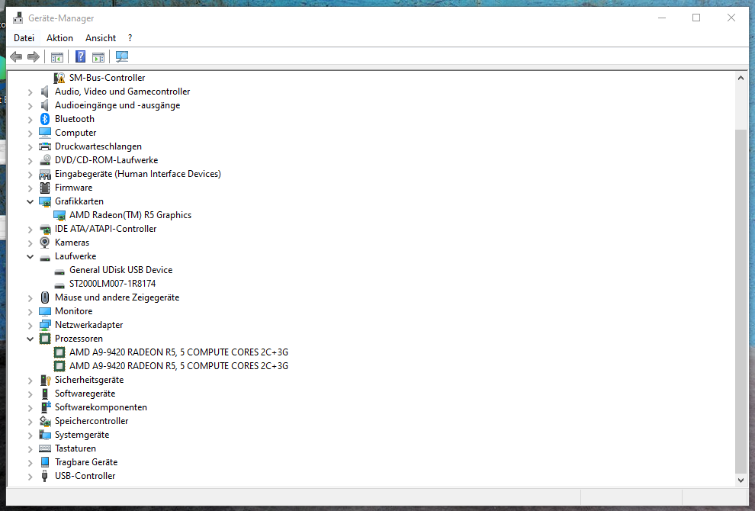
Task: Select General UDisk USB Device entry
Action: [120, 270]
